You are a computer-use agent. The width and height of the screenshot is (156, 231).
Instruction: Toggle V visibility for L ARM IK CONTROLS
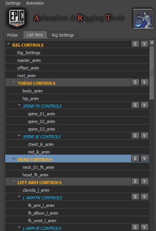click(x=145, y=227)
